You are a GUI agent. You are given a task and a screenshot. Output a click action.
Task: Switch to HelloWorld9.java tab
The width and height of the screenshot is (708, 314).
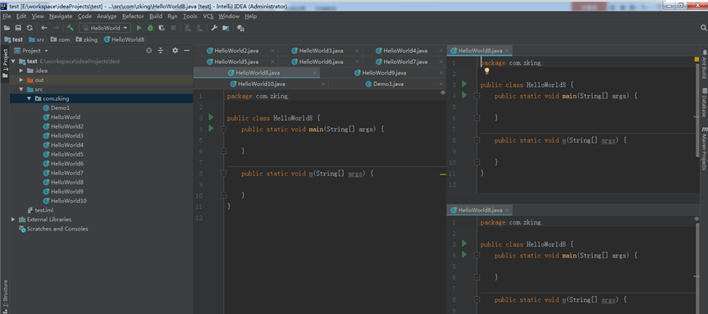click(x=383, y=73)
